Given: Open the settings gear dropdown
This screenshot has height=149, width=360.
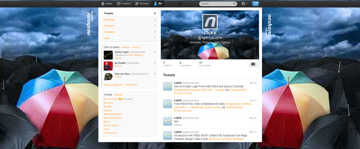Looking at the screenshot, I should 244,4.
